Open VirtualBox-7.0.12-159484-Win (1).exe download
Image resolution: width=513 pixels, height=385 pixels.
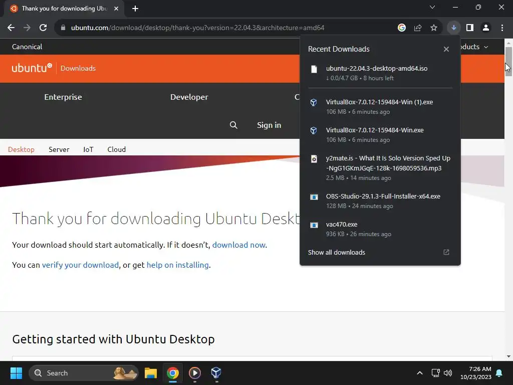tap(380, 107)
